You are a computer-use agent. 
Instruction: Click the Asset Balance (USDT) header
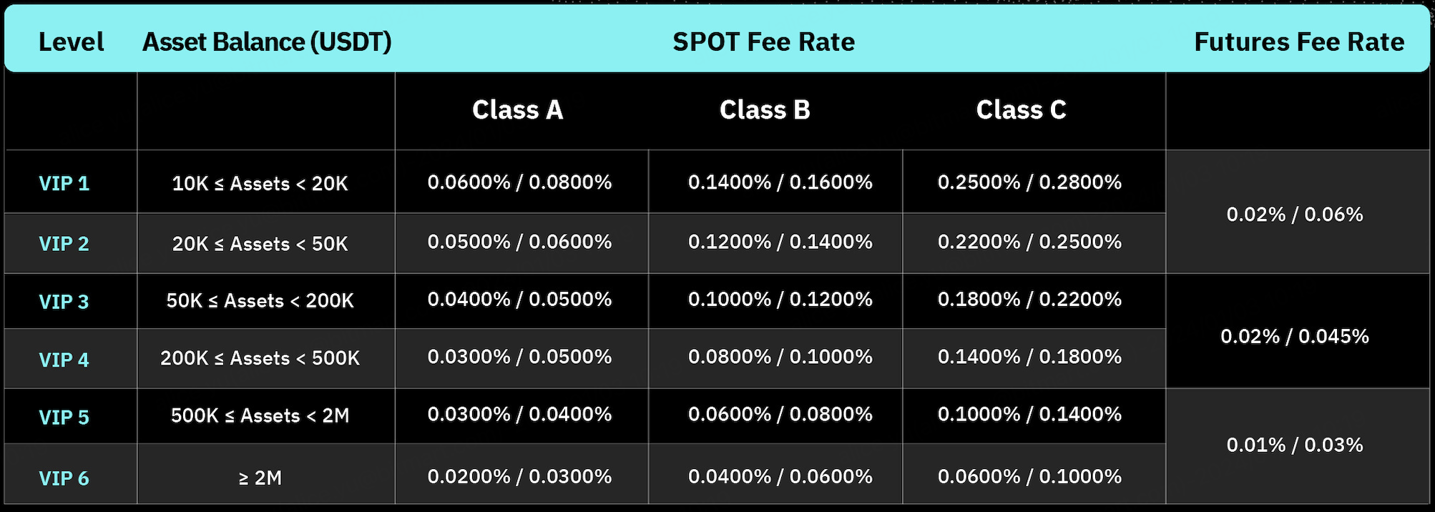(267, 41)
